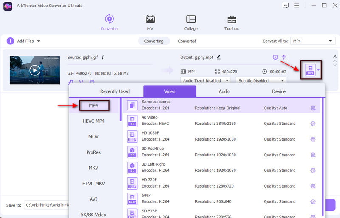This screenshot has width=340, height=218.
Task: Show source file info icon
Action: (103, 57)
